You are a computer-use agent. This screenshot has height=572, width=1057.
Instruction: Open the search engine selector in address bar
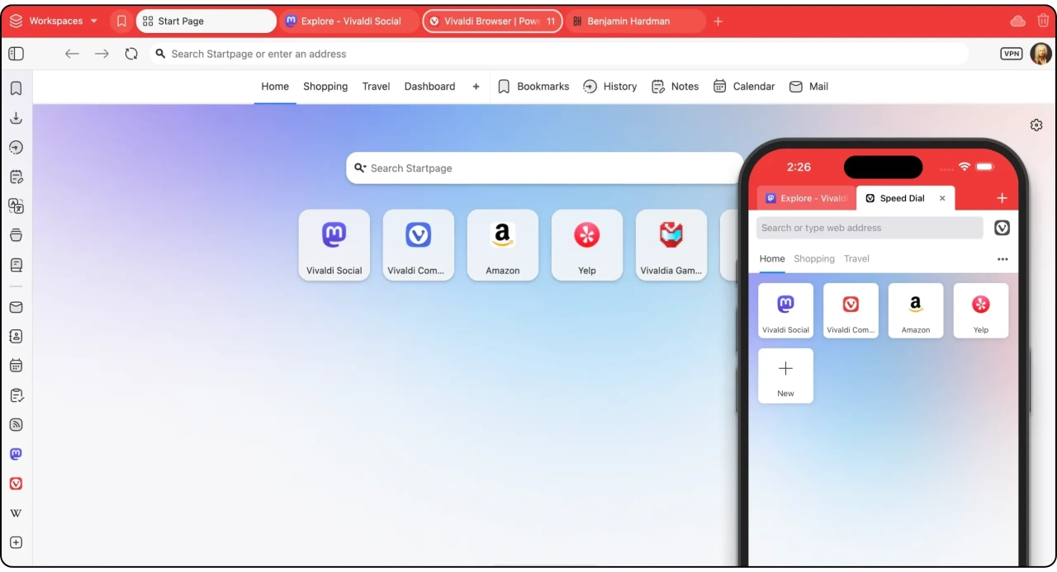tap(160, 54)
